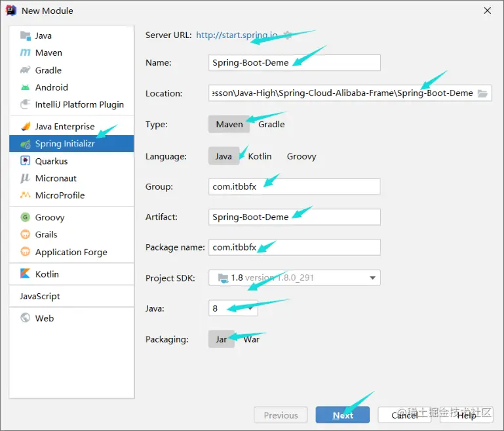Screen dimensions: 504x431
Task: Open the Project SDK dropdown
Action: pos(294,277)
